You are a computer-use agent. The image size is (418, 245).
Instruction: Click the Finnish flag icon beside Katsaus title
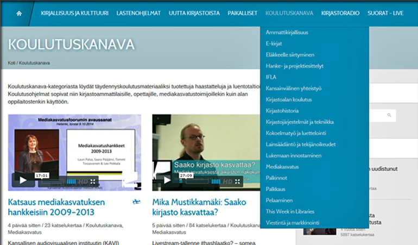pyautogui.click(x=136, y=202)
